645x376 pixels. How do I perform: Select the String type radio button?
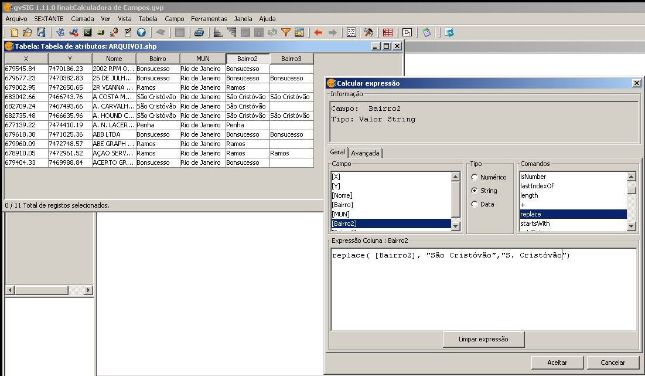pyautogui.click(x=475, y=191)
